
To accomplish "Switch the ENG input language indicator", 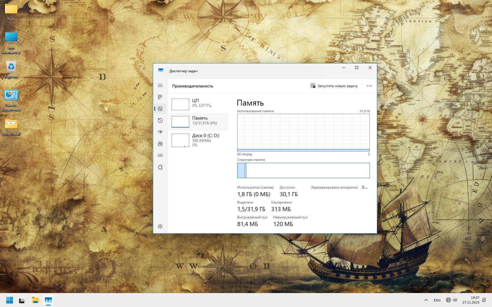I will pyautogui.click(x=437, y=300).
